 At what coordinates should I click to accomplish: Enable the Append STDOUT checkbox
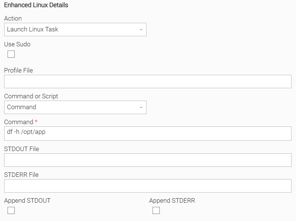(x=11, y=210)
